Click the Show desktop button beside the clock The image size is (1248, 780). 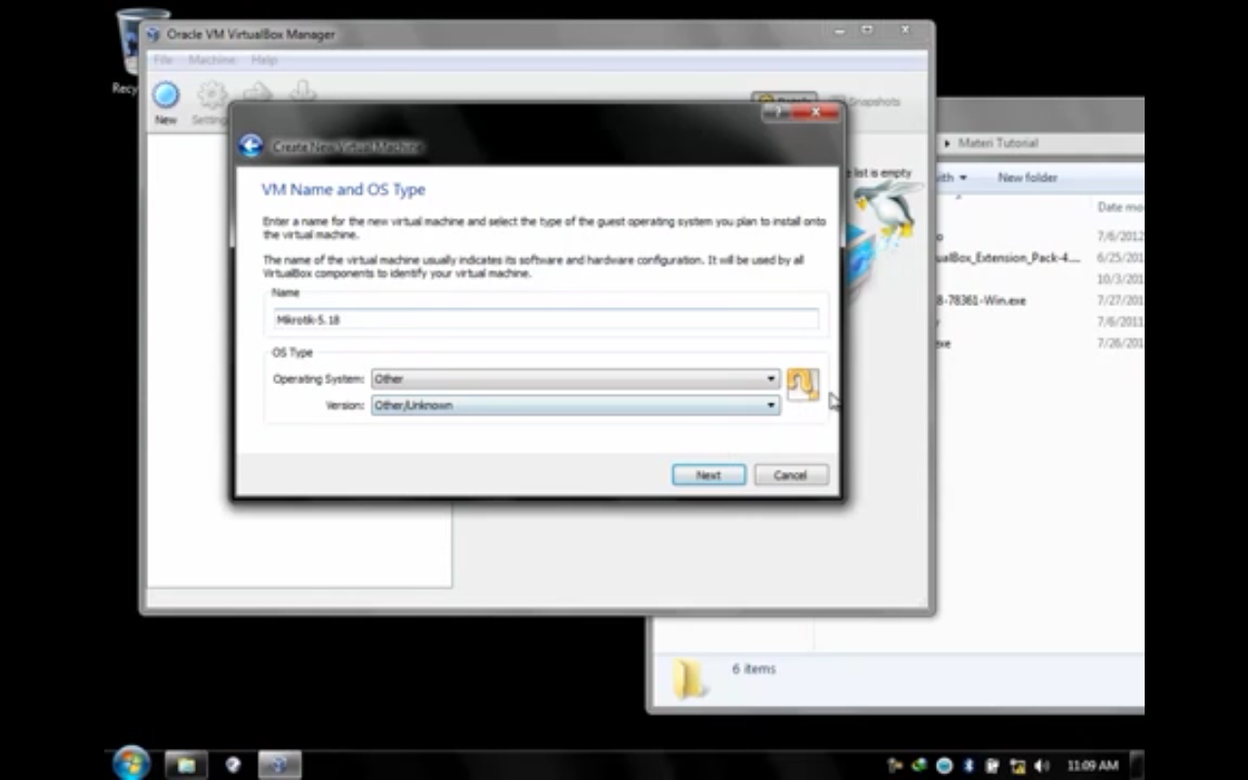(x=1136, y=764)
